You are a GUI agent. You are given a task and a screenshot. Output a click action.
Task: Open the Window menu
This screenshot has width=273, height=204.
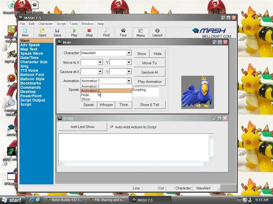click(x=87, y=24)
